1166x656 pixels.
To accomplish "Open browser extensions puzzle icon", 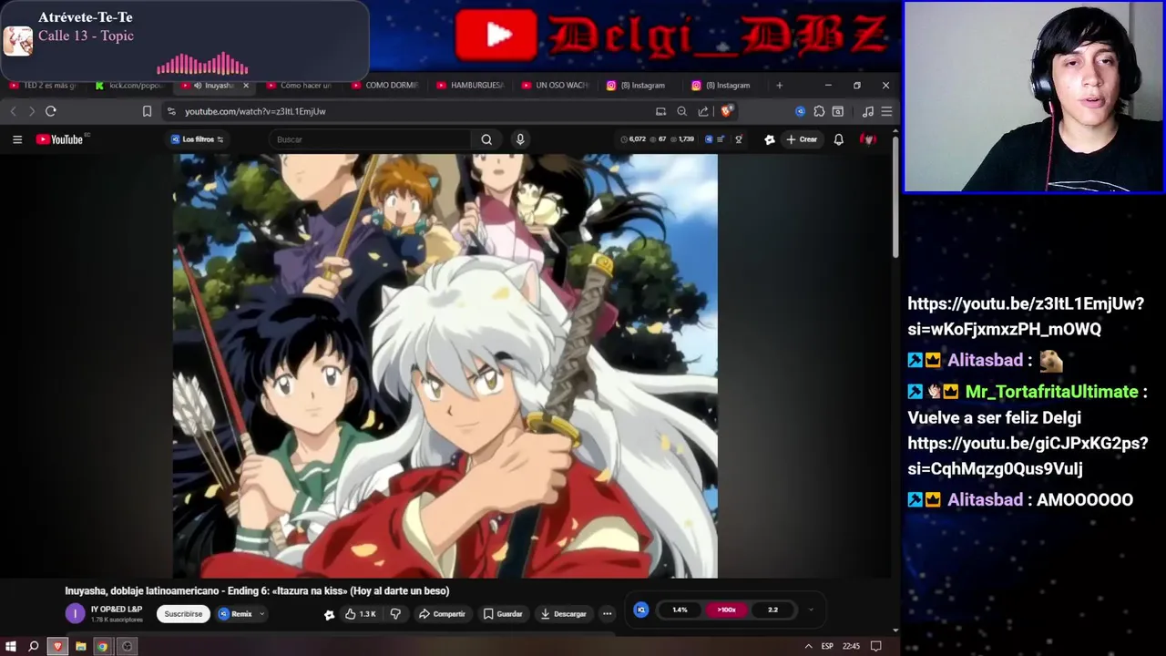I will click(x=819, y=111).
